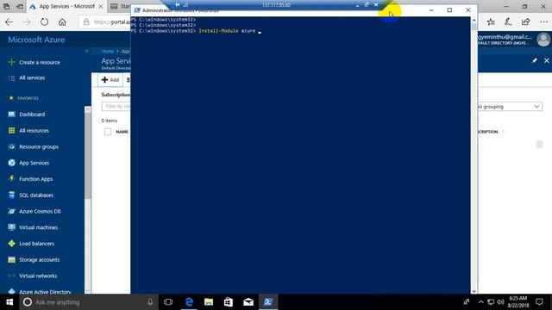Image resolution: width=552 pixels, height=310 pixels.
Task: Open PowerShell from taskbar
Action: (268, 302)
